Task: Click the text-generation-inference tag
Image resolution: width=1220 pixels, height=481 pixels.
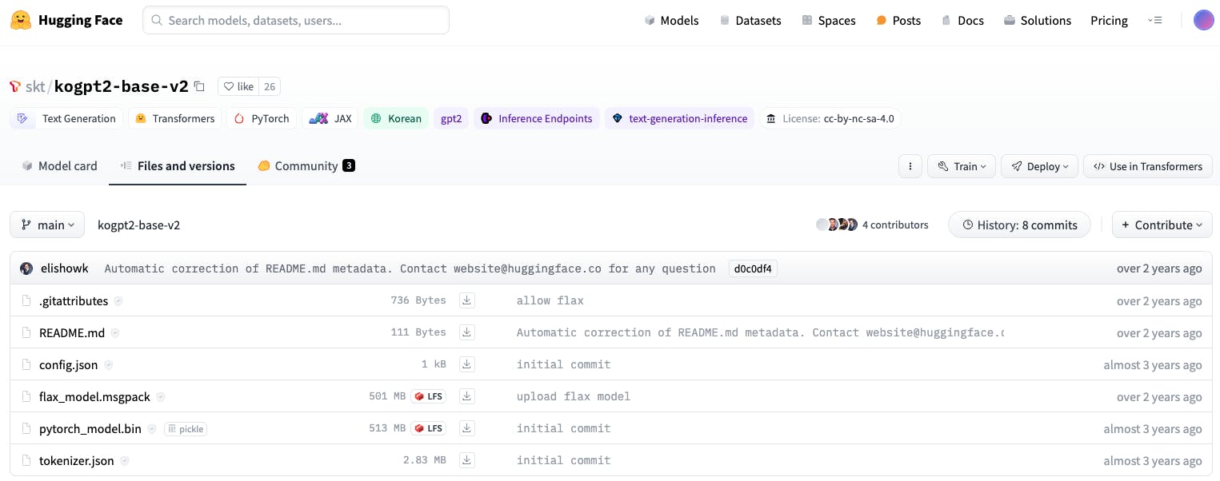Action: click(x=679, y=118)
